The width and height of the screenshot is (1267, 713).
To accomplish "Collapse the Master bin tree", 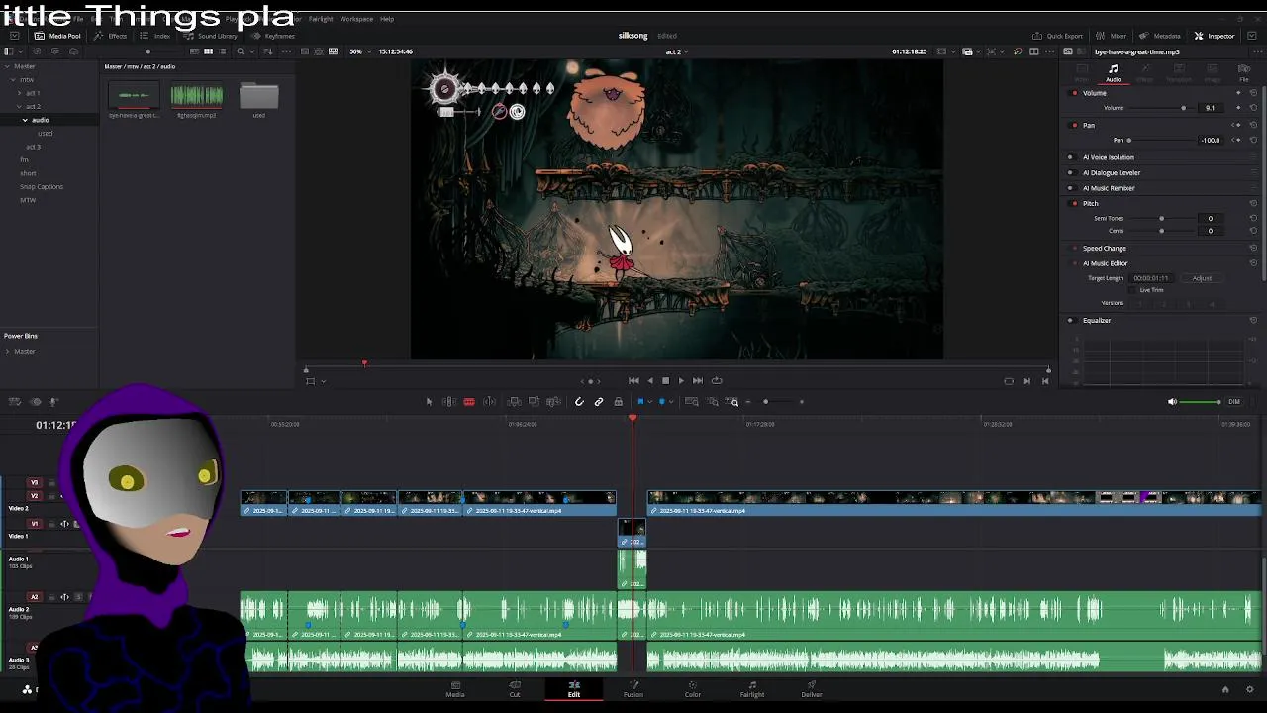I will pos(7,66).
